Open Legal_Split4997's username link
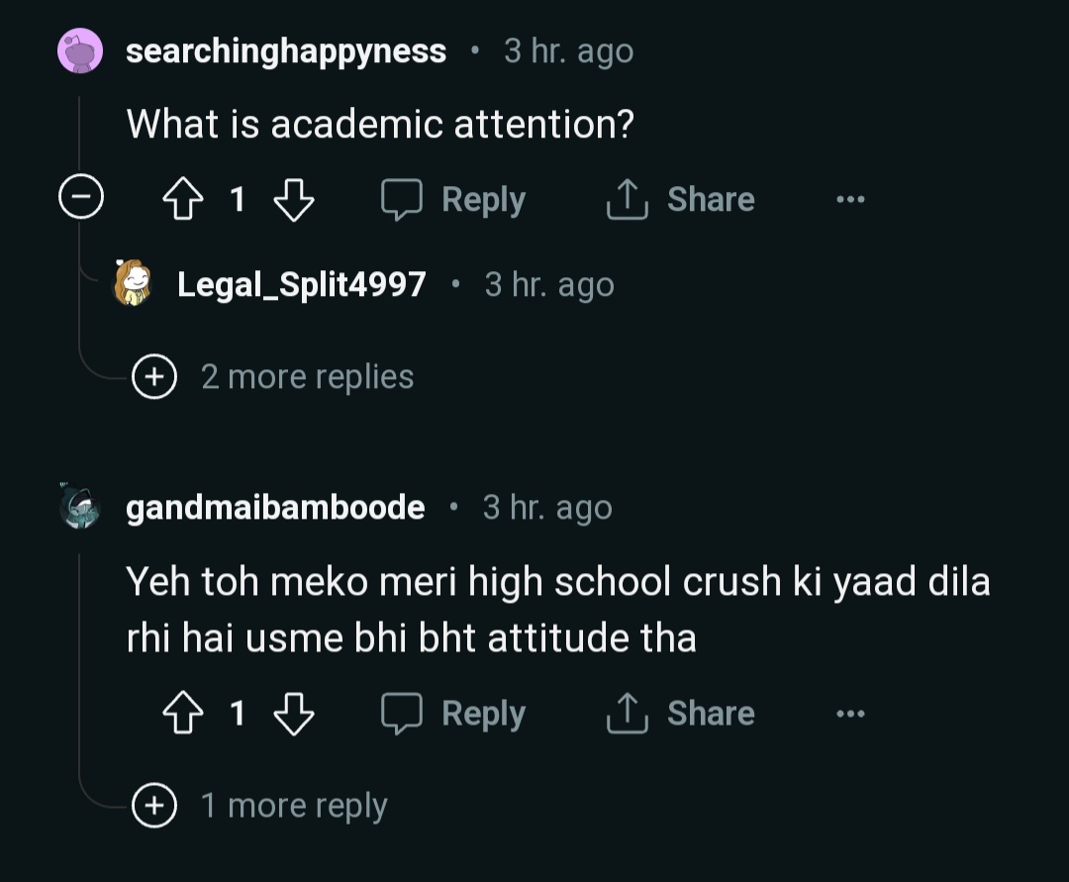Viewport: 1069px width, 882px height. click(301, 285)
